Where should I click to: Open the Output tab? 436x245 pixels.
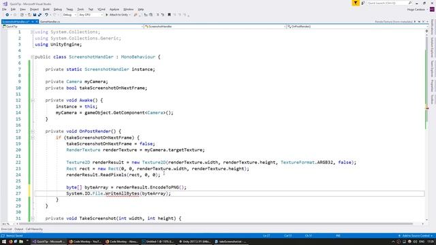[x=18, y=229]
